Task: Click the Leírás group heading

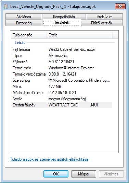Action: (x=20, y=43)
